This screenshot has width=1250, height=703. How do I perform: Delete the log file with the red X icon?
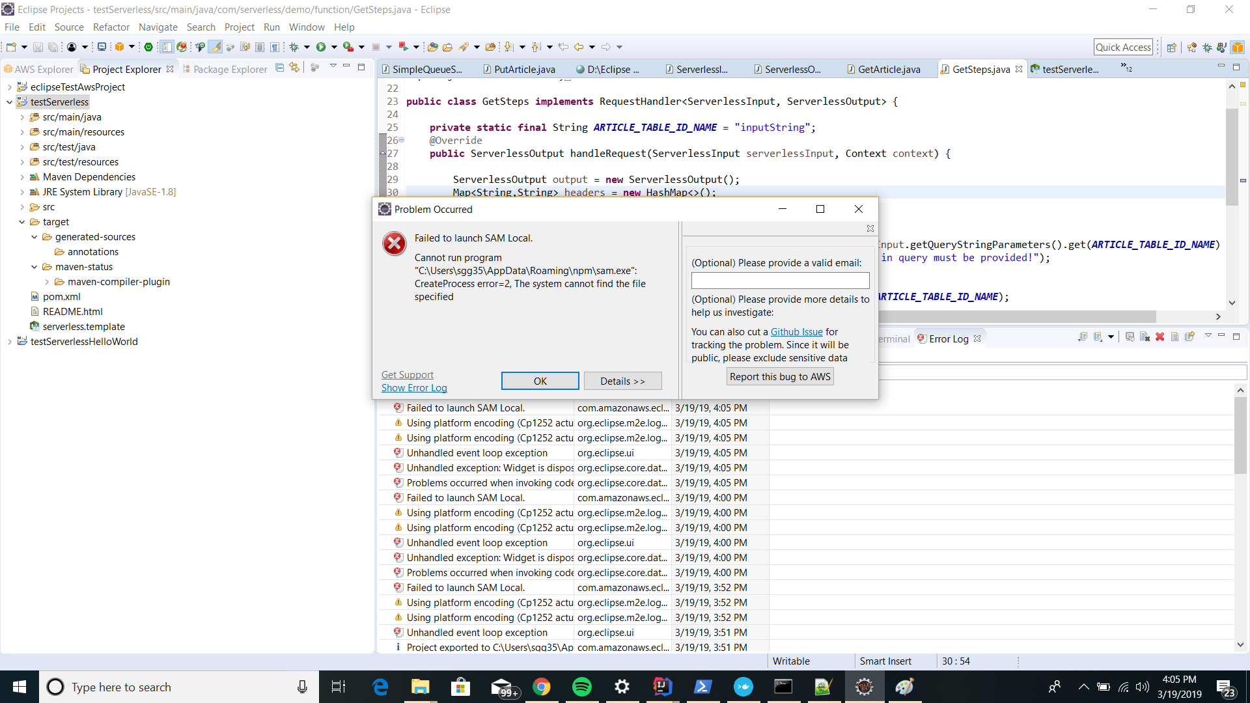tap(1160, 337)
